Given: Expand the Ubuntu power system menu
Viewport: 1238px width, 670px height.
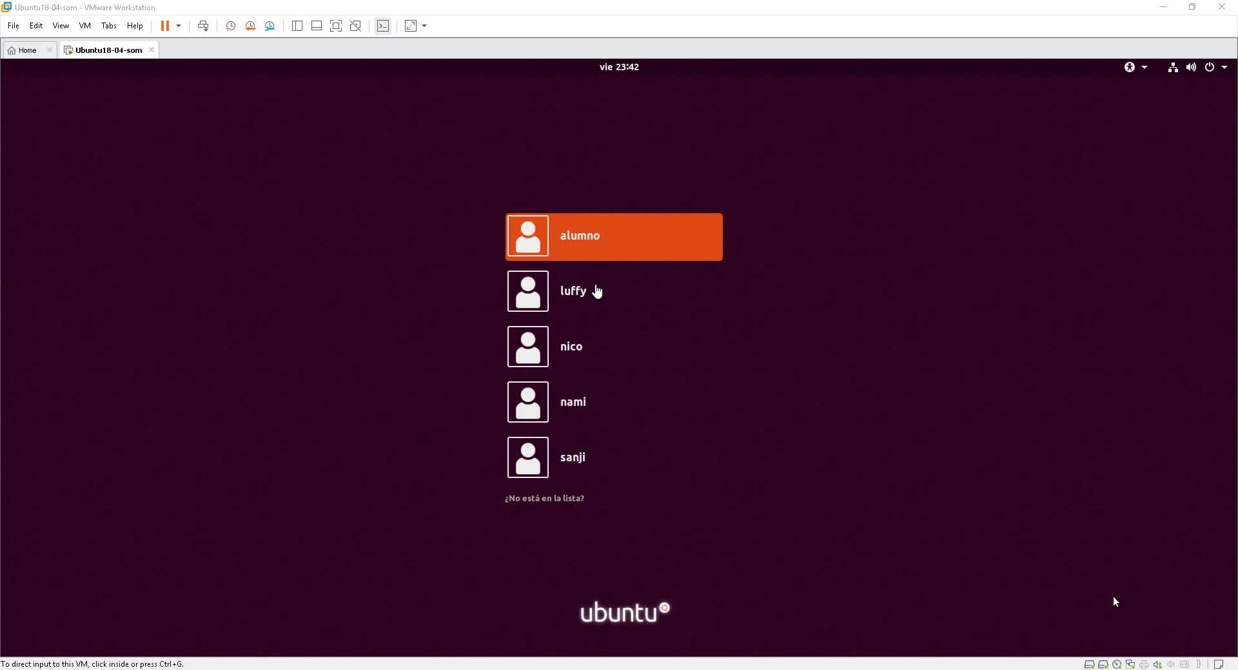Looking at the screenshot, I should tap(1216, 67).
